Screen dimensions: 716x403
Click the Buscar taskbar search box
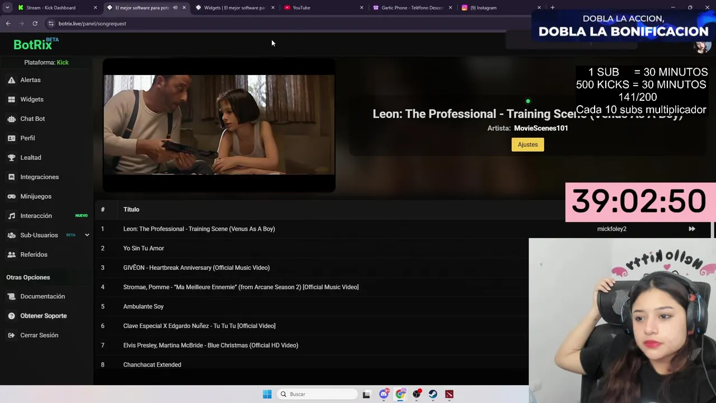click(318, 394)
